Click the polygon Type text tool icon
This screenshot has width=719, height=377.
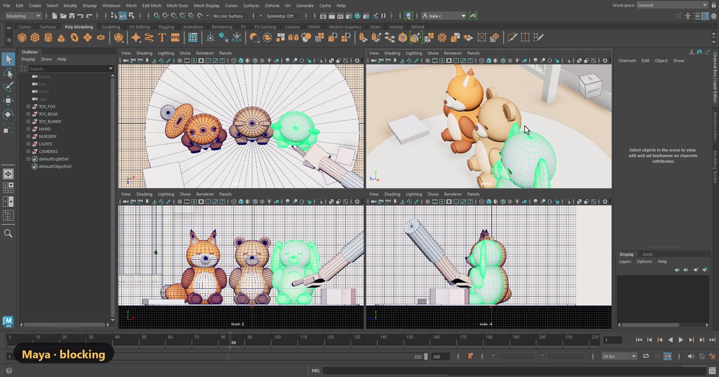tap(162, 38)
